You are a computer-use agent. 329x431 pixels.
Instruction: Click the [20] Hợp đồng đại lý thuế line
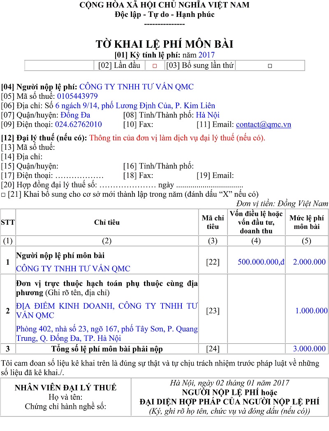122,185
